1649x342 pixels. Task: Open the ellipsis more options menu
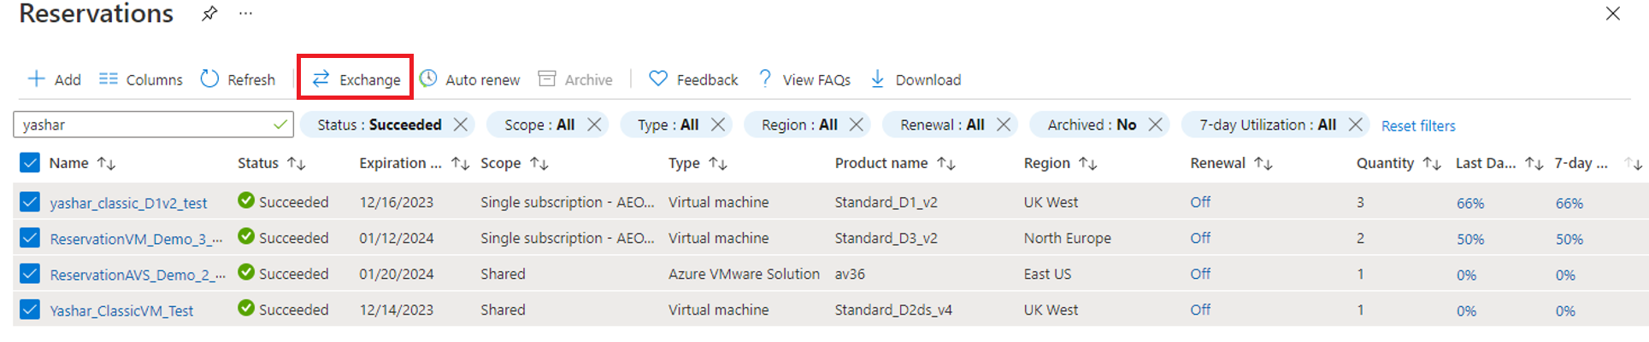(x=246, y=14)
